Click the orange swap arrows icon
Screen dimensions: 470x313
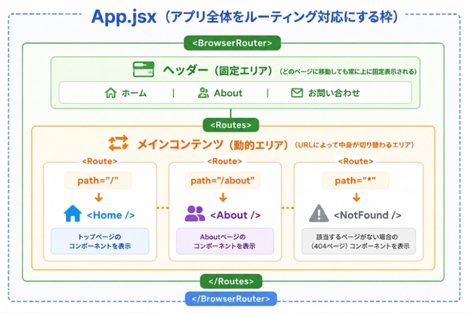118,143
